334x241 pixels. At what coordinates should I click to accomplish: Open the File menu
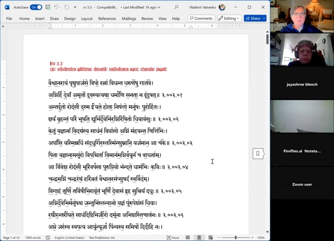click(9, 19)
